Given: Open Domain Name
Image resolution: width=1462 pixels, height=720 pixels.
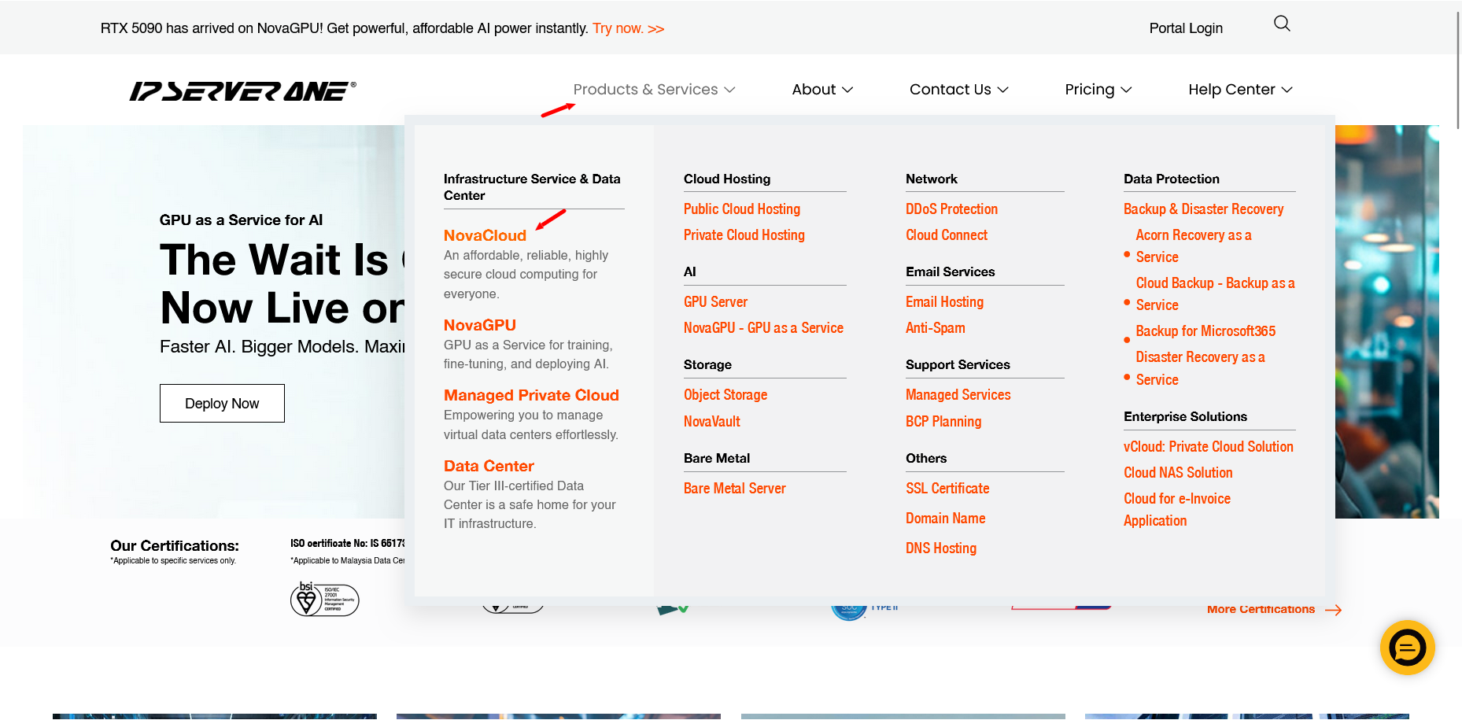Looking at the screenshot, I should coord(946,518).
